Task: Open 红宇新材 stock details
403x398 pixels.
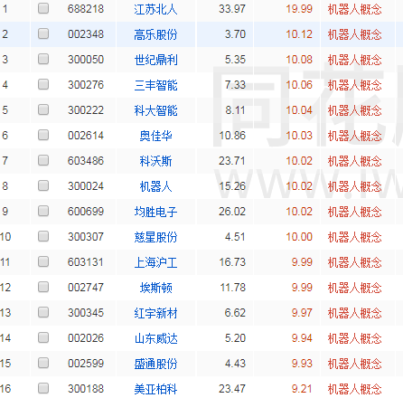Action: [x=155, y=313]
